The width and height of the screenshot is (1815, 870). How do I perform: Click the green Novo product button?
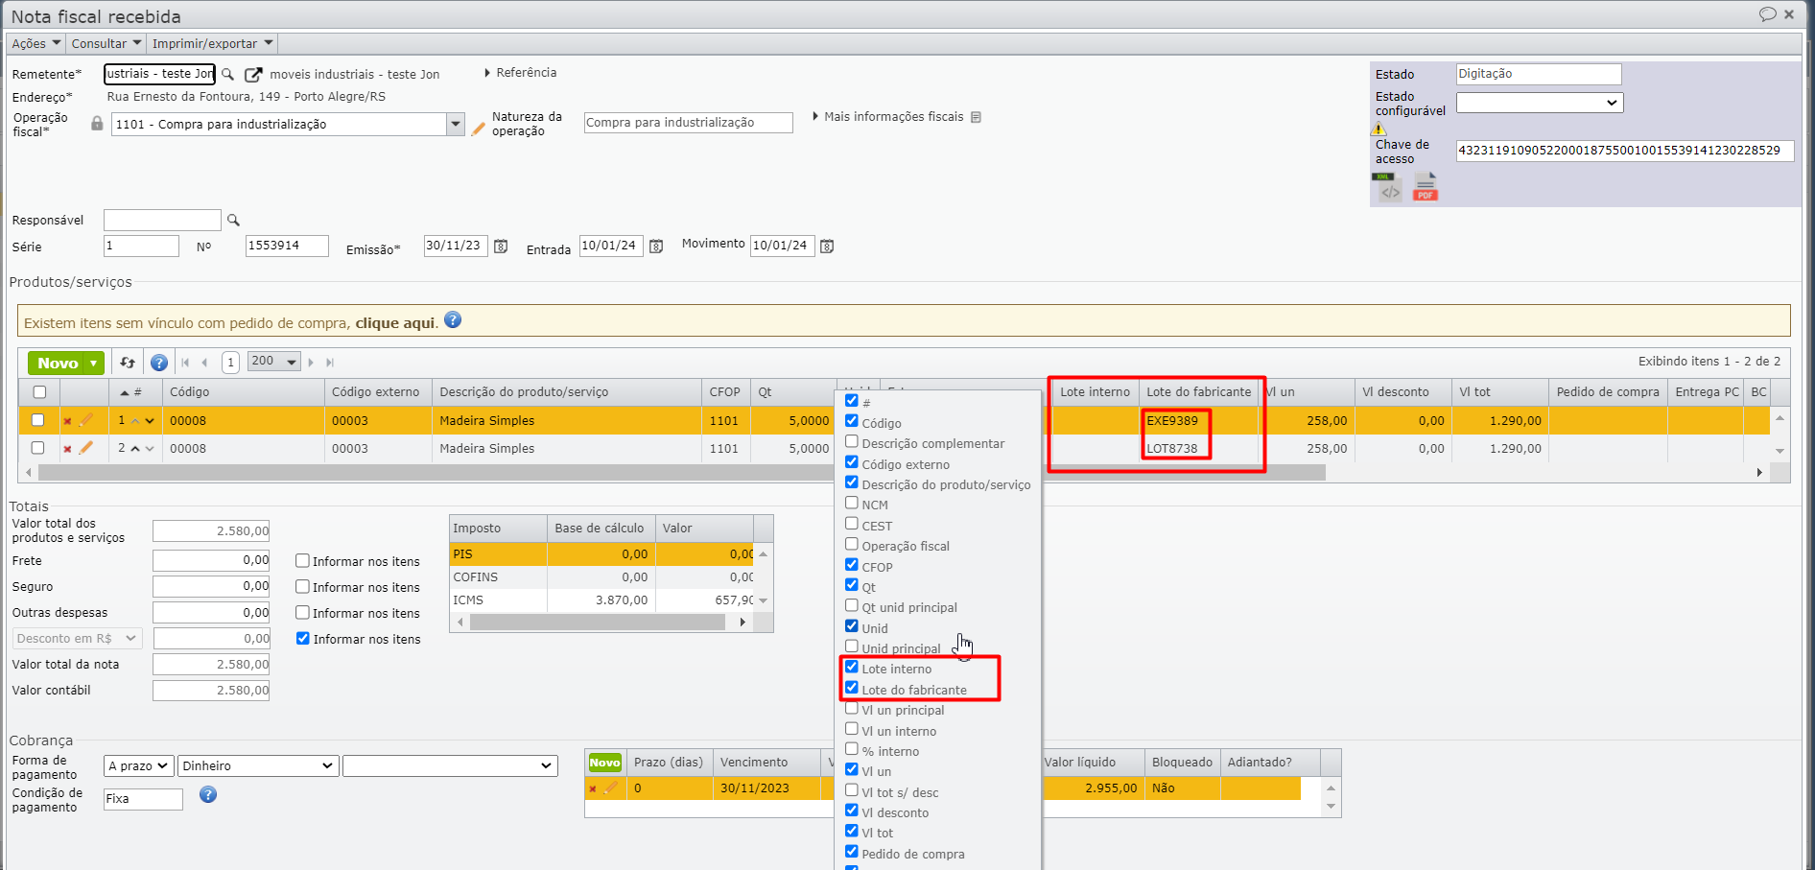coord(58,364)
